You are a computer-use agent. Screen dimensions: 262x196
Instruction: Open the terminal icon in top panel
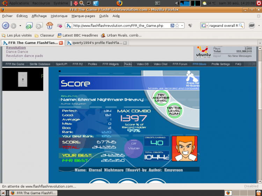coord(158,3)
